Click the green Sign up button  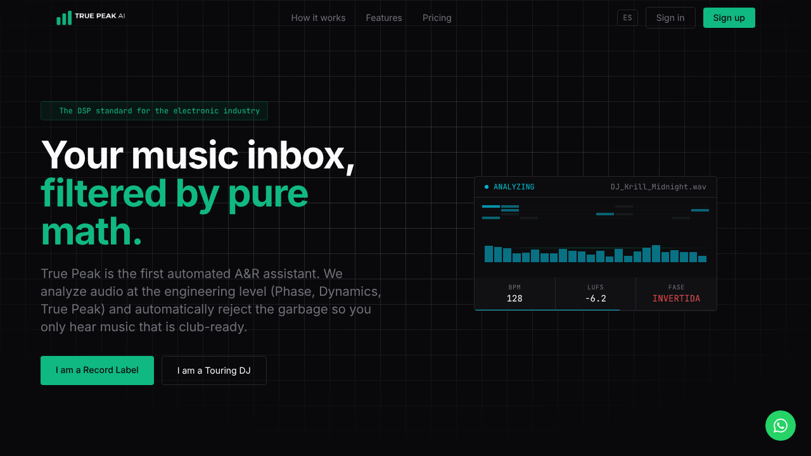tap(729, 18)
